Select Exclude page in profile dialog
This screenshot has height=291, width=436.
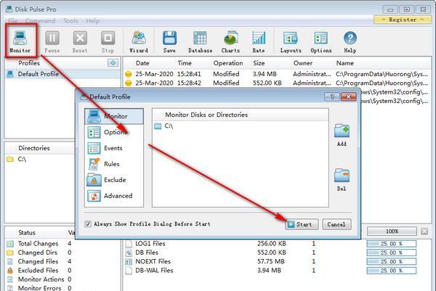click(114, 180)
